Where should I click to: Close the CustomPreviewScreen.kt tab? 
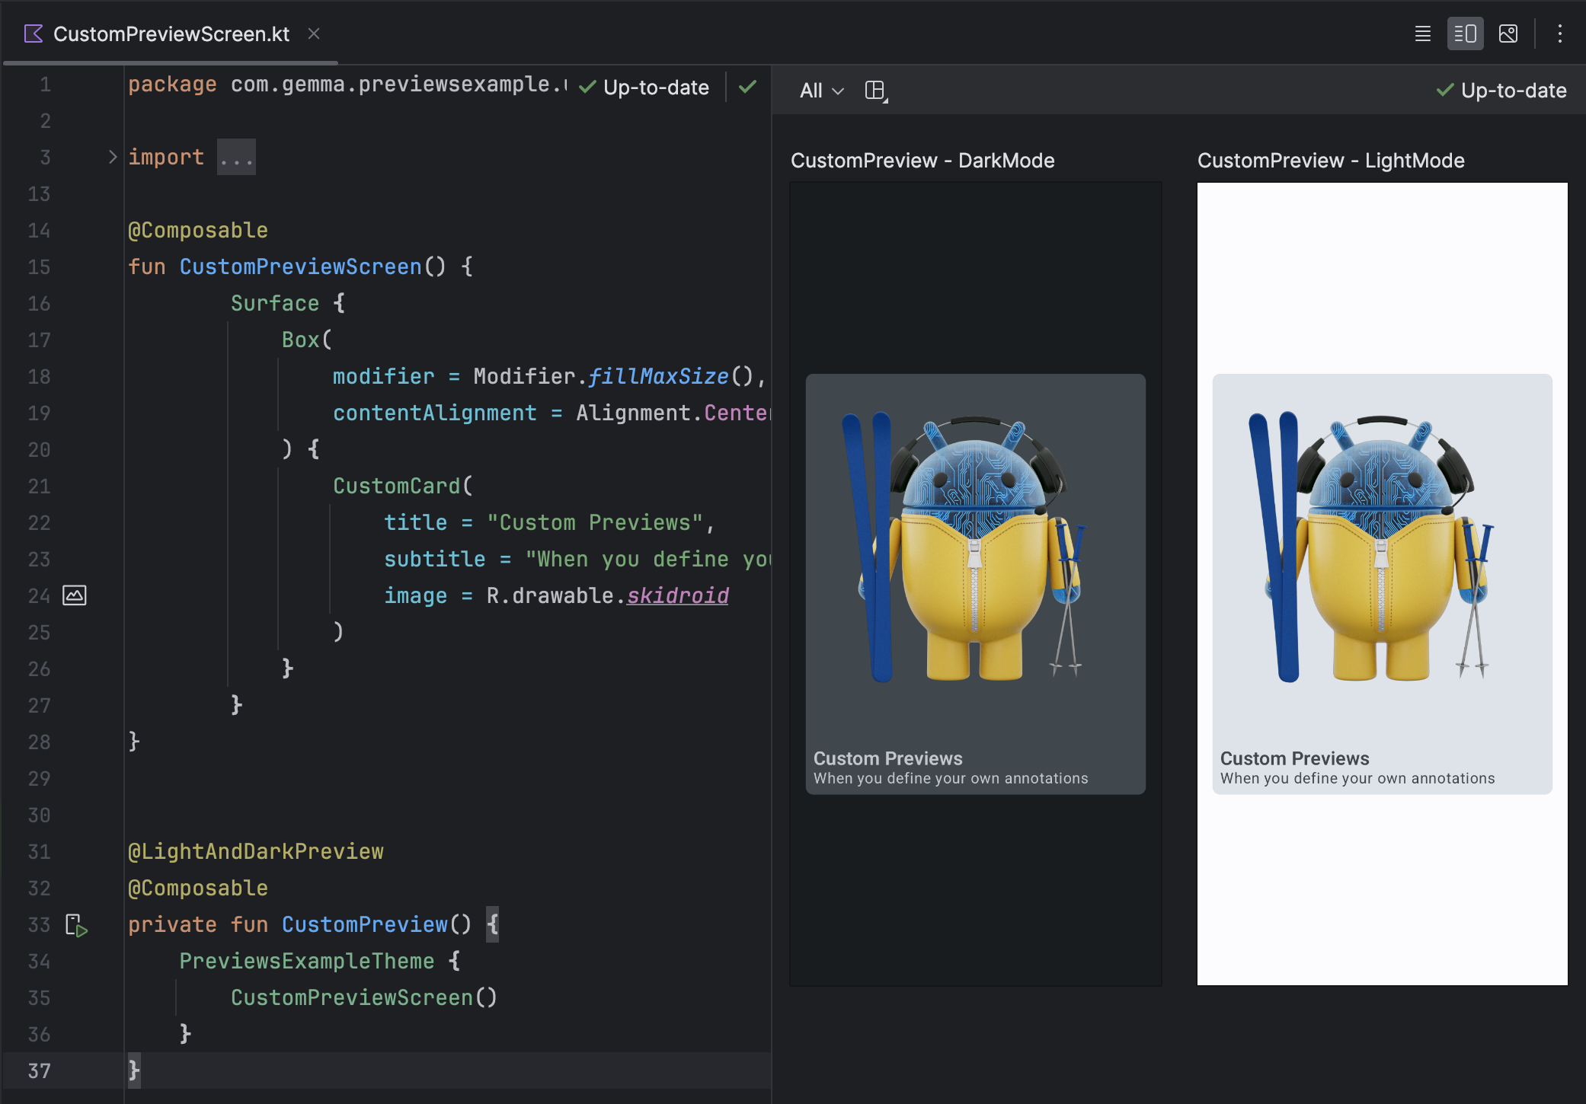point(315,34)
